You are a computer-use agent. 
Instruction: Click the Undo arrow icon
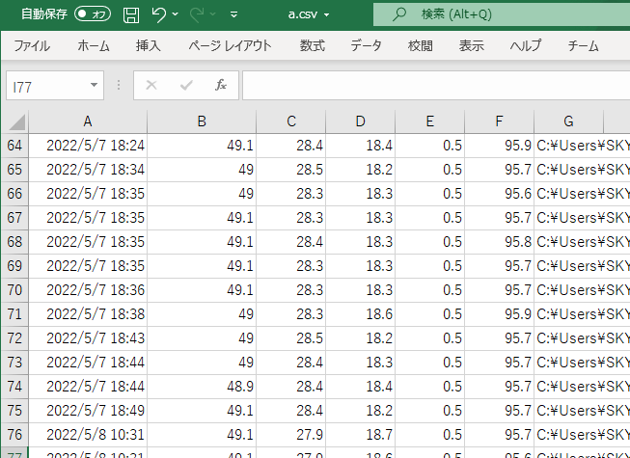click(x=158, y=14)
